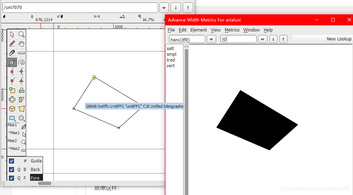The image size is (353, 195).
Task: Select the rotate selection tool
Action: pos(22,90)
